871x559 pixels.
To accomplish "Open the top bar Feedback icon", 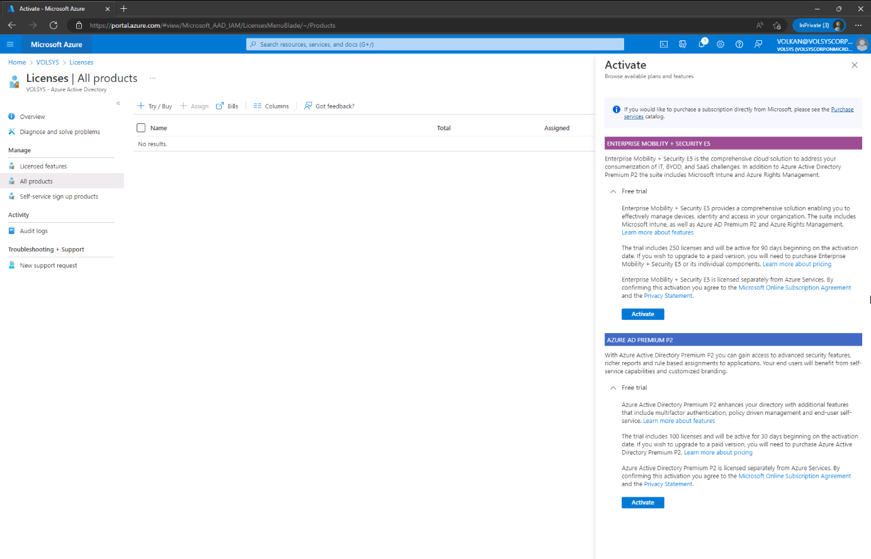I will [x=758, y=44].
